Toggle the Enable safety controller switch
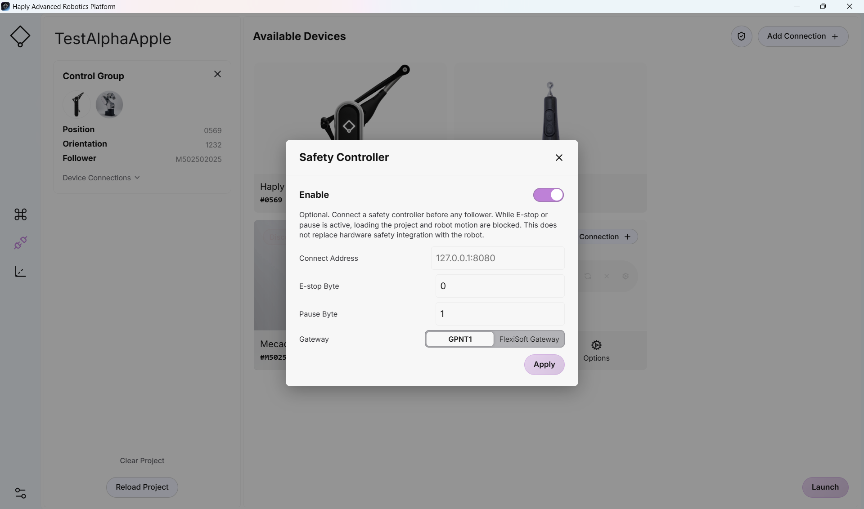The height and width of the screenshot is (509, 864). point(548,195)
